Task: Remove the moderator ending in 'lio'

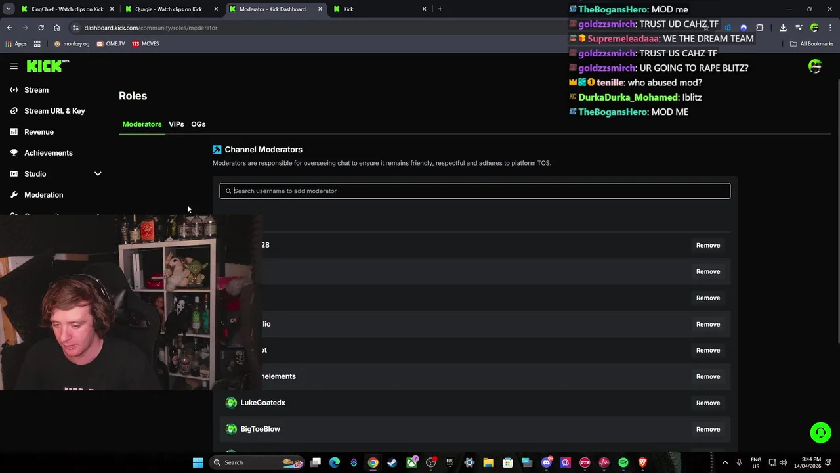Action: [x=708, y=324]
